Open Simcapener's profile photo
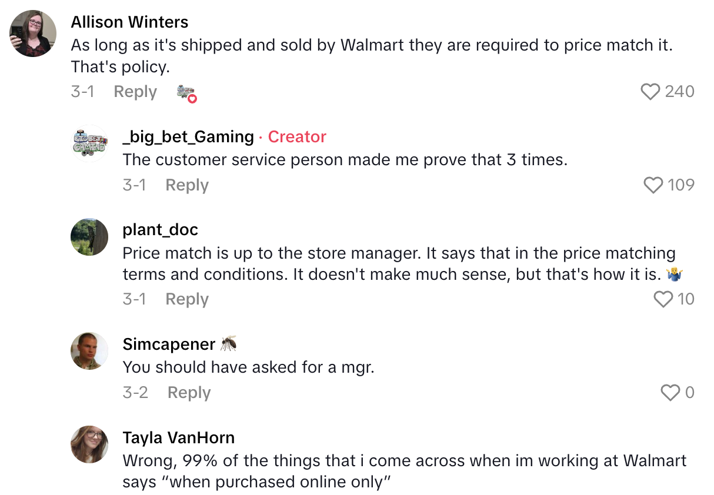This screenshot has height=495, width=714. click(x=89, y=351)
